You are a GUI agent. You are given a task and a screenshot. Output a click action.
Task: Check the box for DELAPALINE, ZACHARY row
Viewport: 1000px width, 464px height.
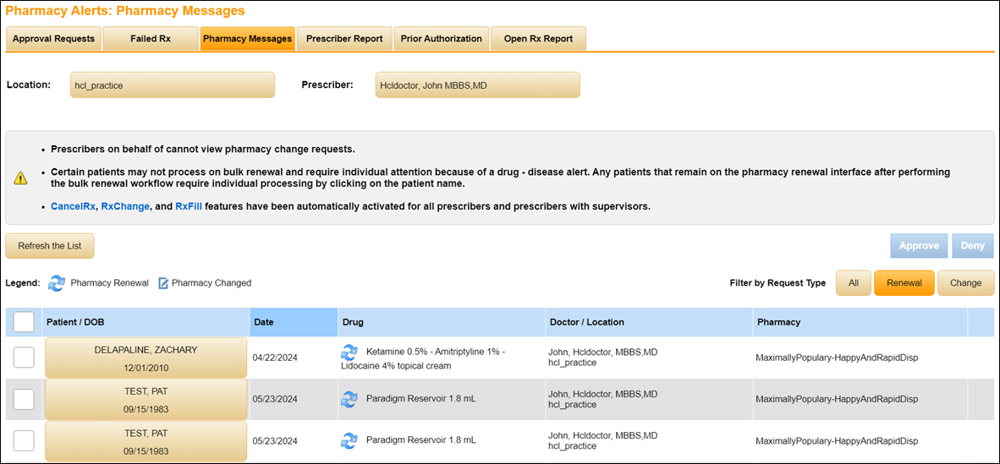pos(24,358)
